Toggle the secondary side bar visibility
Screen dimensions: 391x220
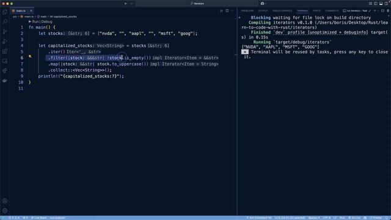pos(386,4)
